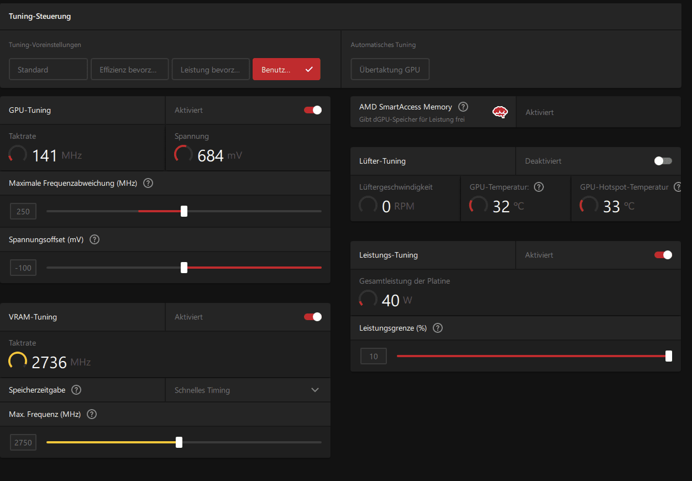Open help for Max. Frequenz
The image size is (692, 481).
tap(92, 414)
